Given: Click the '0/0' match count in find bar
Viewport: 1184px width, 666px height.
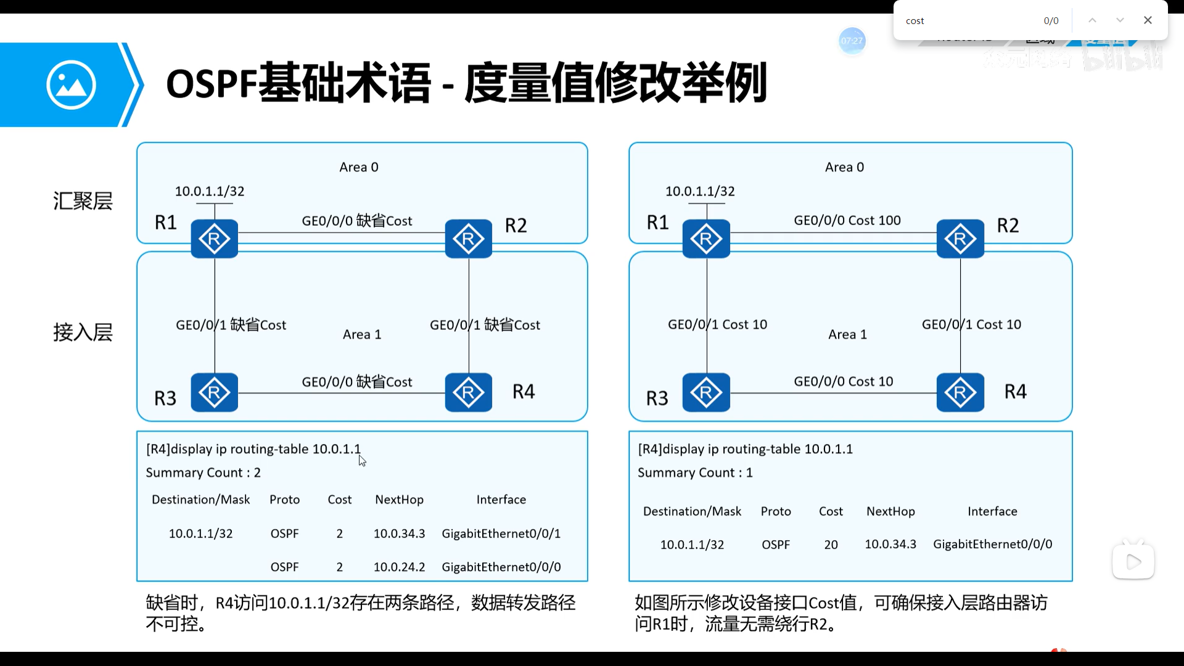Looking at the screenshot, I should pos(1051,21).
